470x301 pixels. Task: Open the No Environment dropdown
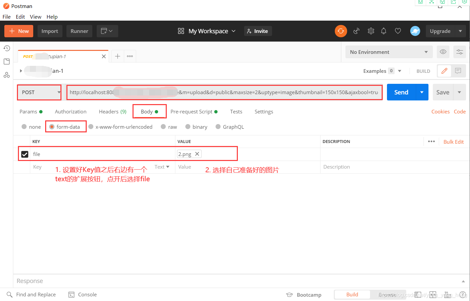pyautogui.click(x=389, y=52)
